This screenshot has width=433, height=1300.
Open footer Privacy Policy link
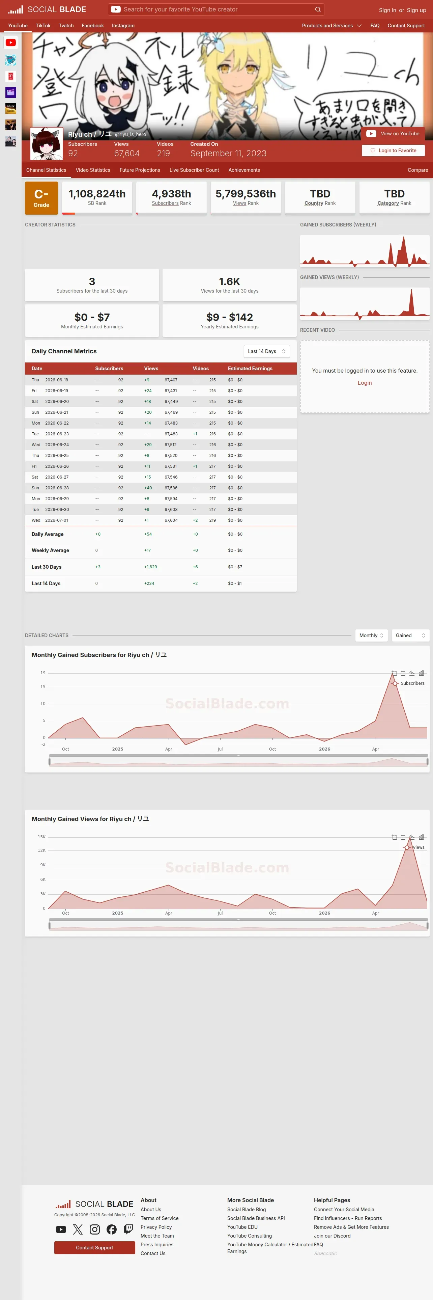(156, 1227)
